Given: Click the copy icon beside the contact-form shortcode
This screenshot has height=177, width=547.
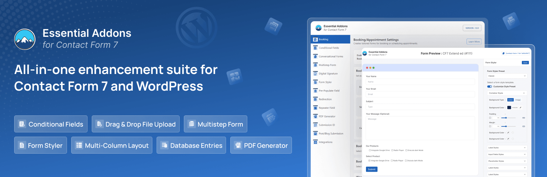Looking at the screenshot, I should 503,53.
